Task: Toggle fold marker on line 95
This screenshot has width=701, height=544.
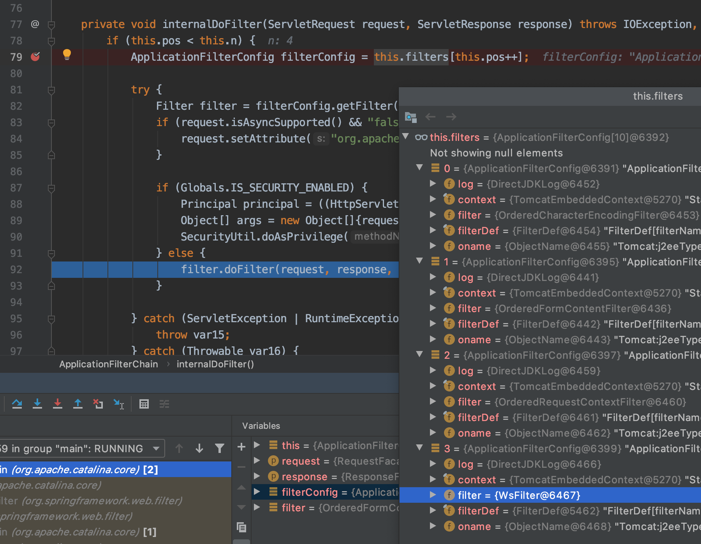Action: [x=51, y=319]
